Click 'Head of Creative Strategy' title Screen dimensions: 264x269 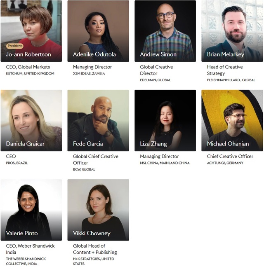pyautogui.click(x=225, y=70)
